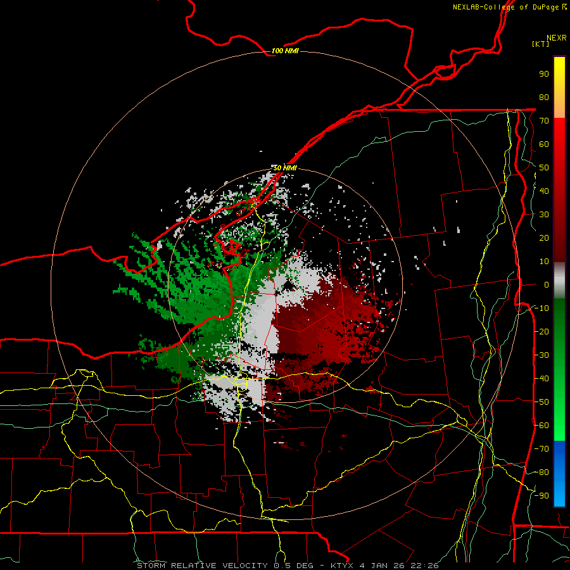Click the [KT] units label
570x570 pixels.
pos(541,44)
